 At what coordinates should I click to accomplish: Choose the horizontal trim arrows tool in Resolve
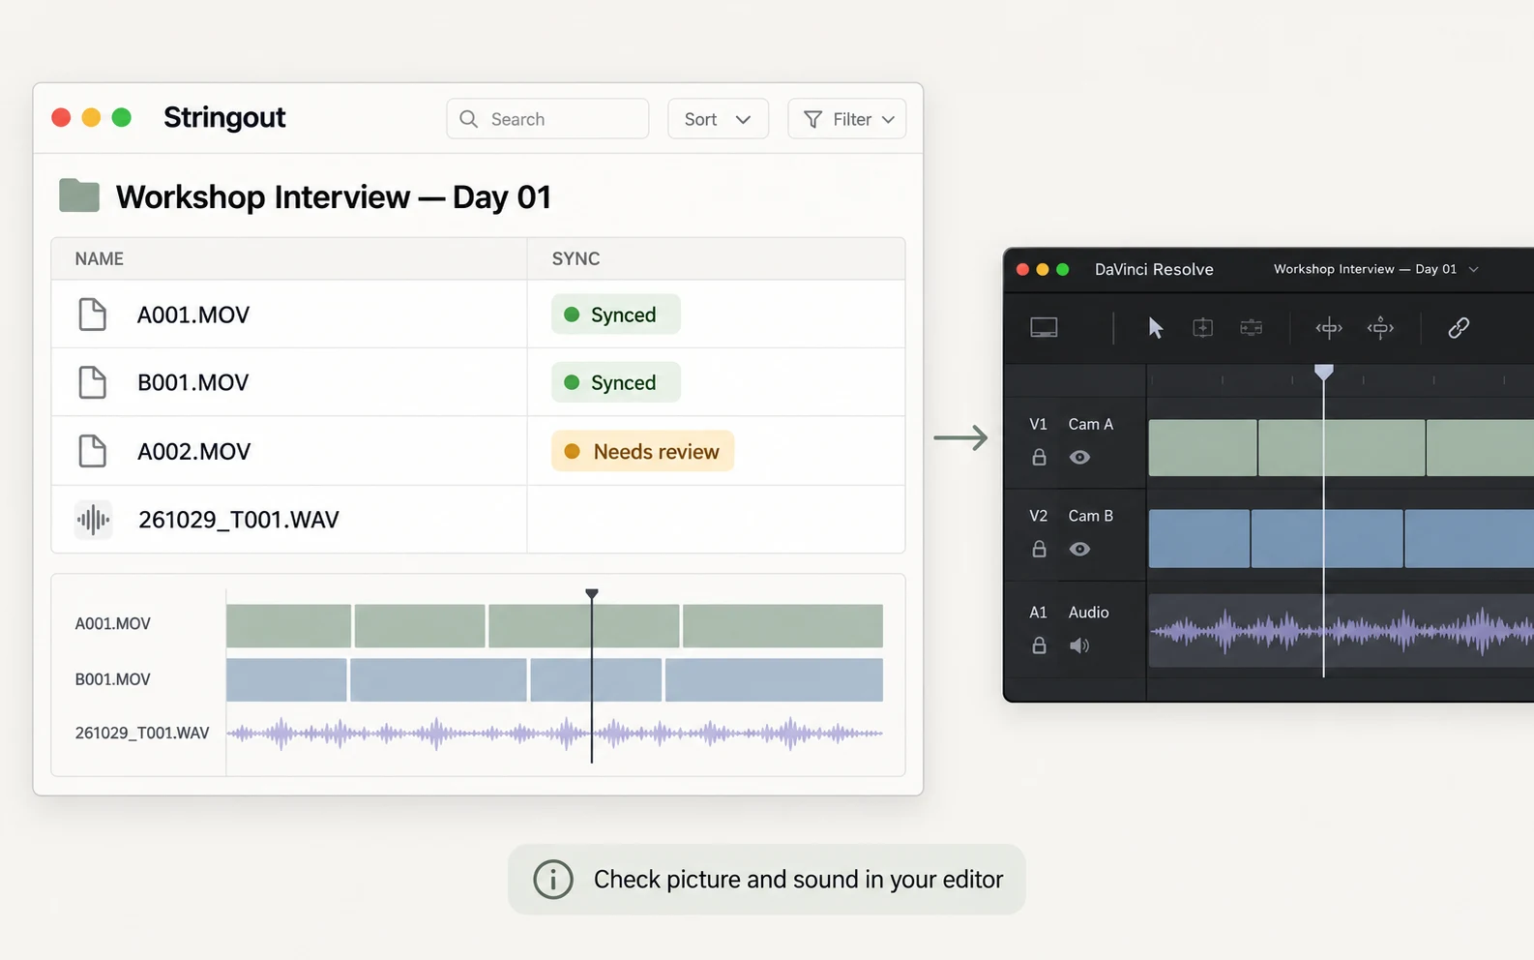tap(1329, 328)
